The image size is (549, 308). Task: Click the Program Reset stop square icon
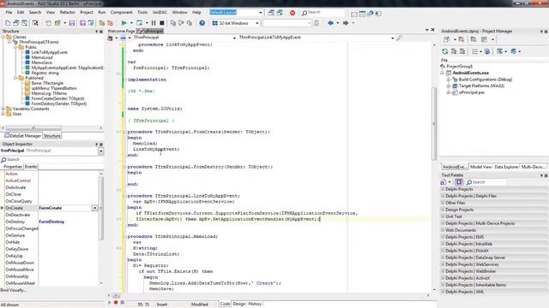coord(162,23)
